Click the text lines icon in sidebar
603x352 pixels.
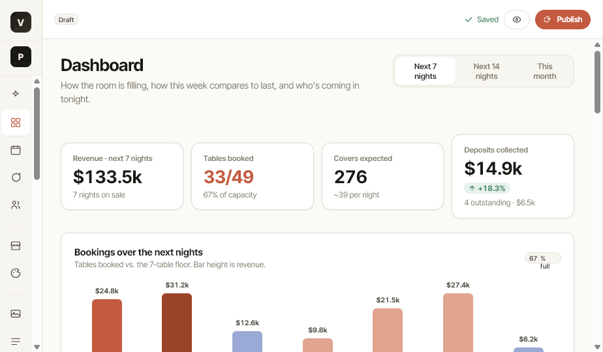pos(16,341)
